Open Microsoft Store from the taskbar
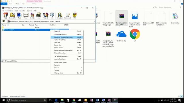The width and height of the screenshot is (184, 103). click(68, 100)
